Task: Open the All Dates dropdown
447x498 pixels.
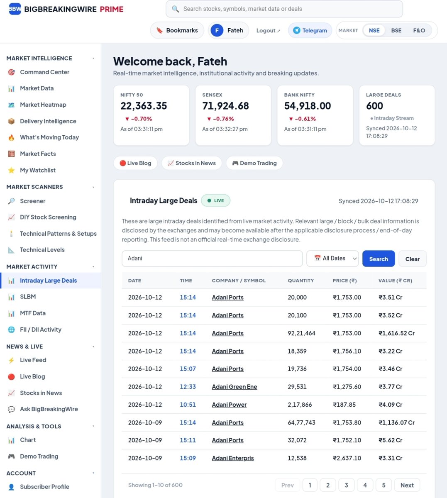Action: [332, 259]
